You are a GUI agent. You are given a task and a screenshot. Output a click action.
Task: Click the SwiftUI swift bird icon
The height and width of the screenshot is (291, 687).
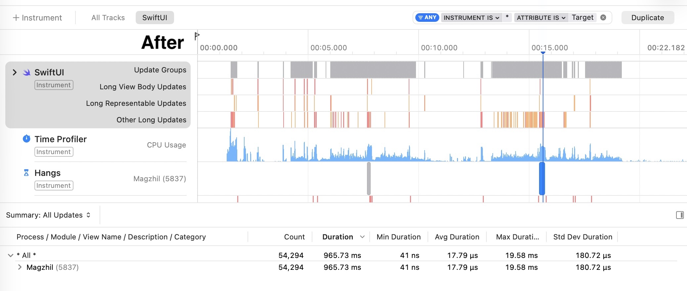(26, 72)
